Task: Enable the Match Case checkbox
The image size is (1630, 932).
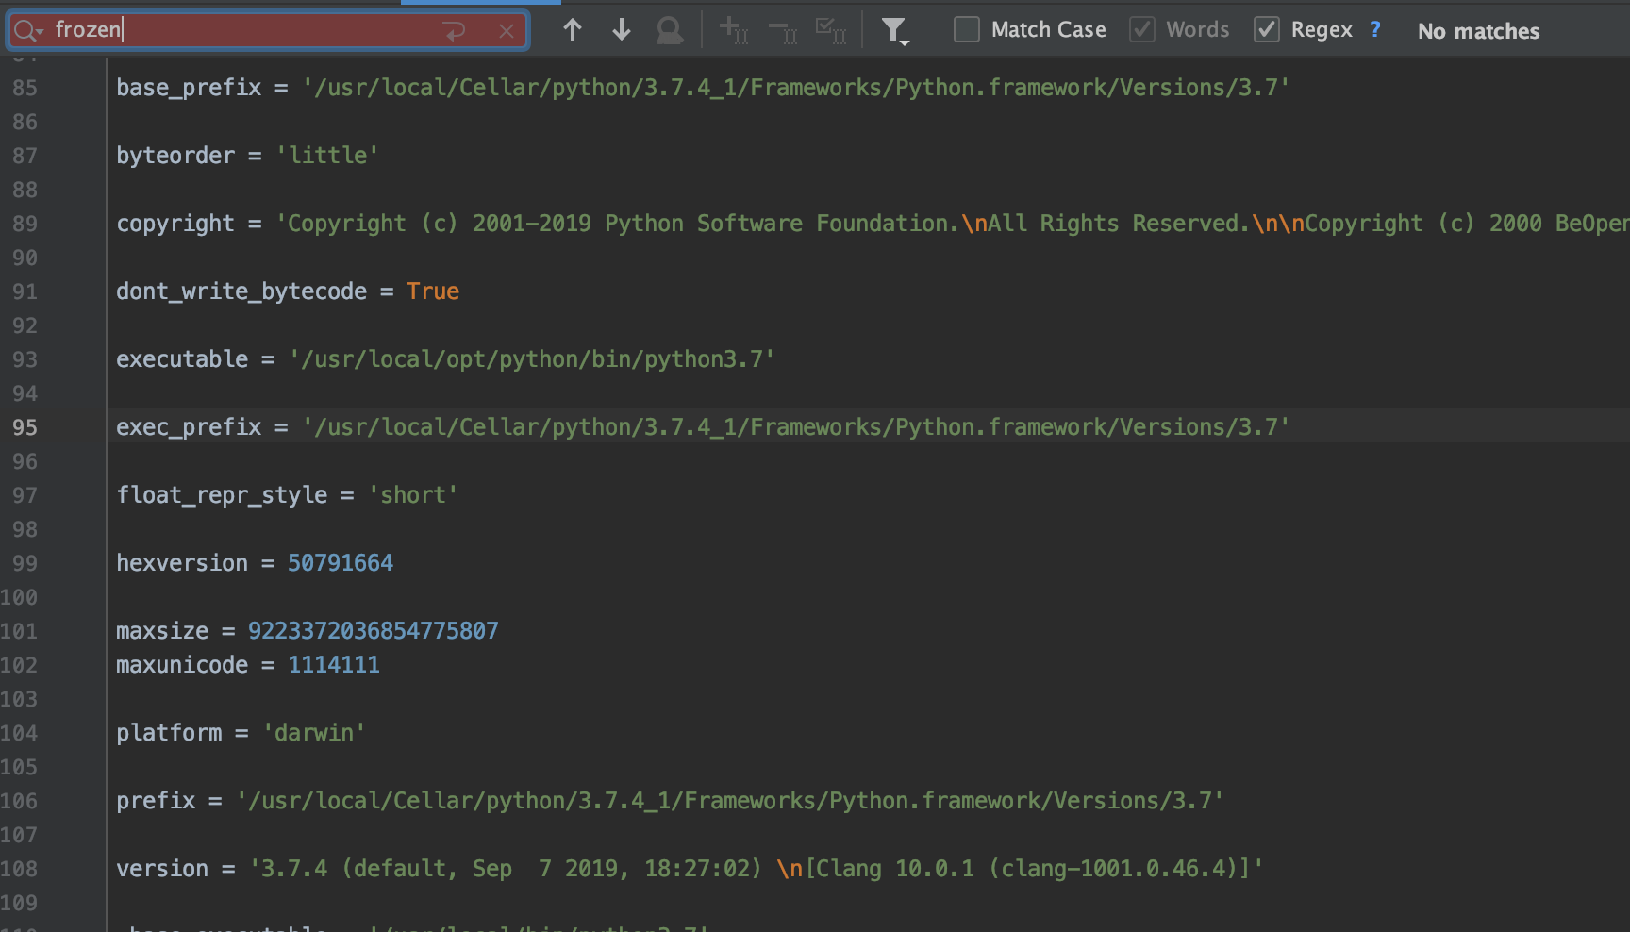Action: tap(967, 30)
